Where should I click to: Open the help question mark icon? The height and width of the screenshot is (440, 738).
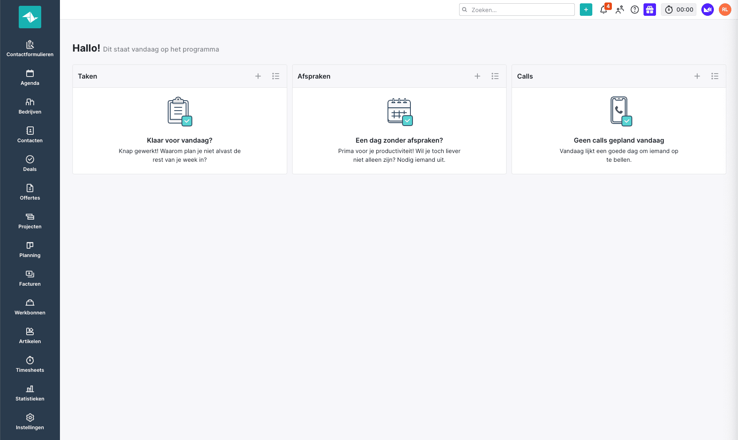(x=634, y=10)
